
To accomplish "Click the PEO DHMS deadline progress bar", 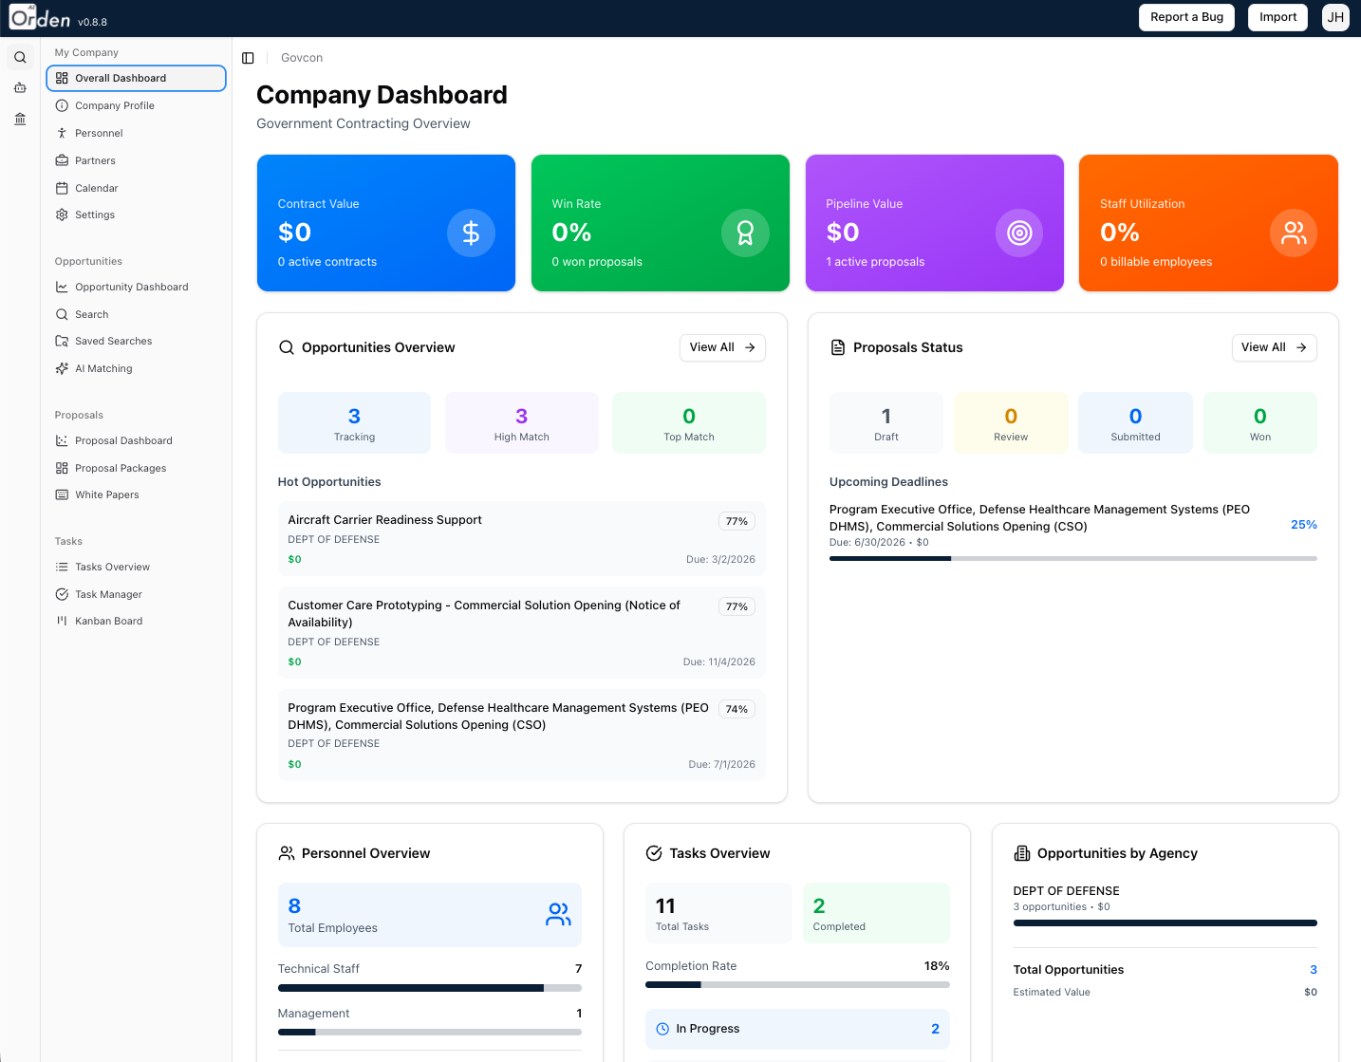I will [x=1072, y=558].
